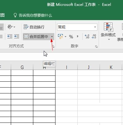Open the number format combo box (常规)
This screenshot has width=123, height=125.
point(77,27)
